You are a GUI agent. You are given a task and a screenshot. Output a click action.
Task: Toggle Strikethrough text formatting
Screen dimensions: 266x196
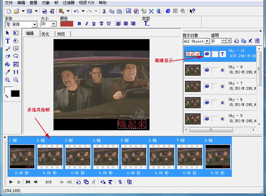[x=101, y=24]
